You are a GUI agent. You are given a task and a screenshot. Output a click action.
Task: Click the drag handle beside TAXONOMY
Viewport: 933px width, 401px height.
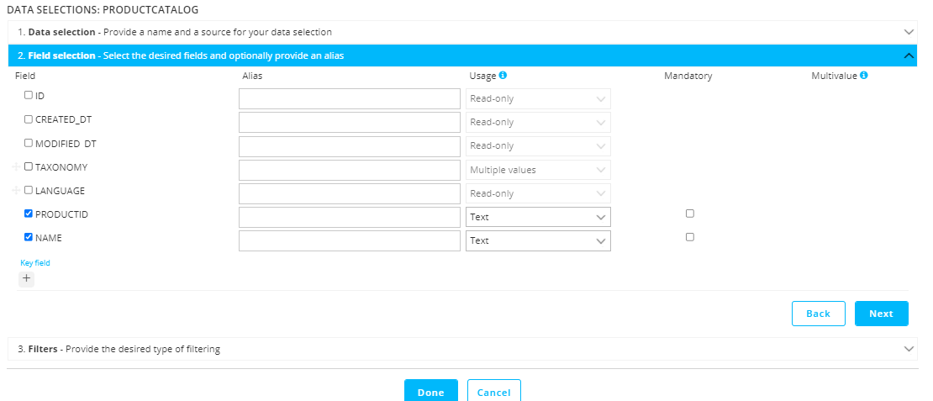pyautogui.click(x=16, y=167)
